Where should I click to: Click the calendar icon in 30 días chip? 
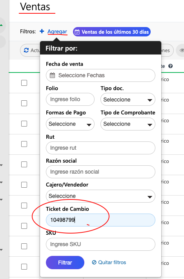[77, 32]
